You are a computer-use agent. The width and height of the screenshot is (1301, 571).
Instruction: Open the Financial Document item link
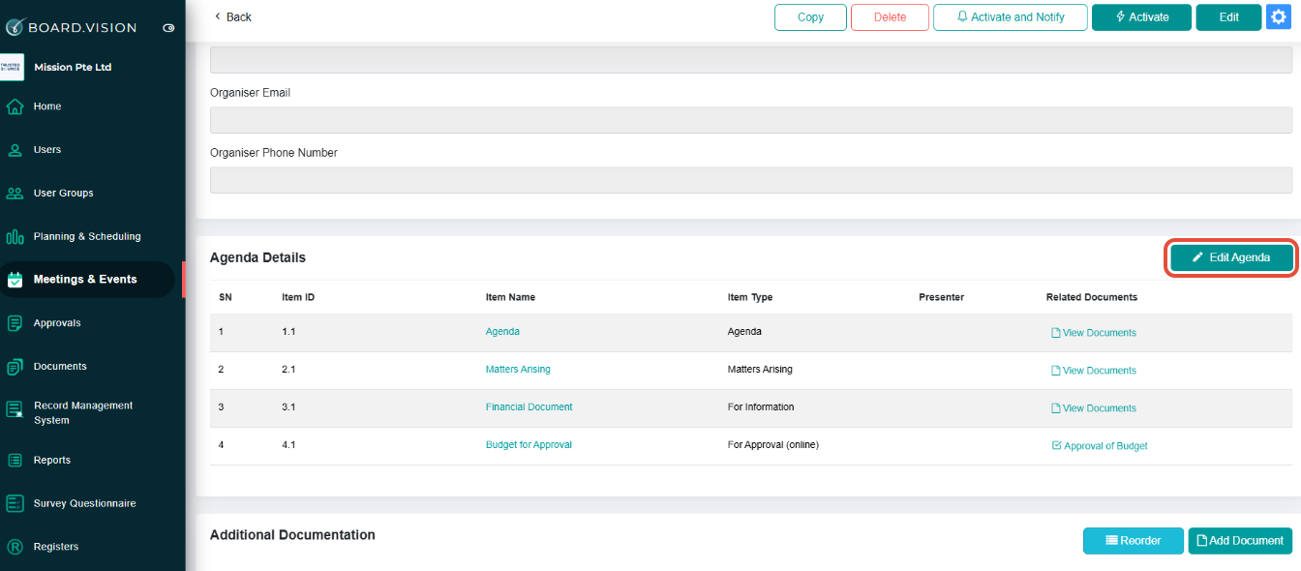[529, 407]
